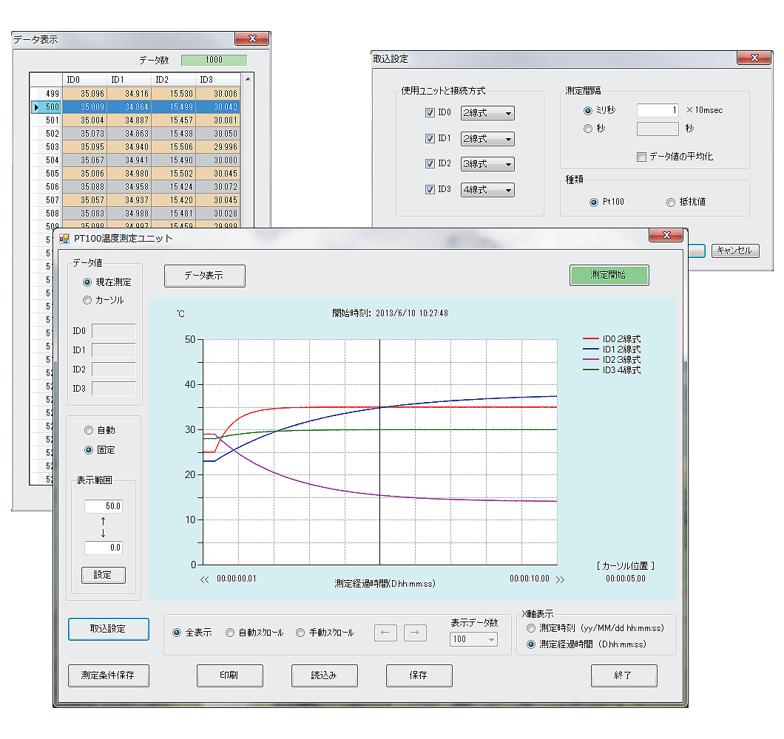Click the upper display range input field
This screenshot has height=739, width=784.
click(x=103, y=506)
